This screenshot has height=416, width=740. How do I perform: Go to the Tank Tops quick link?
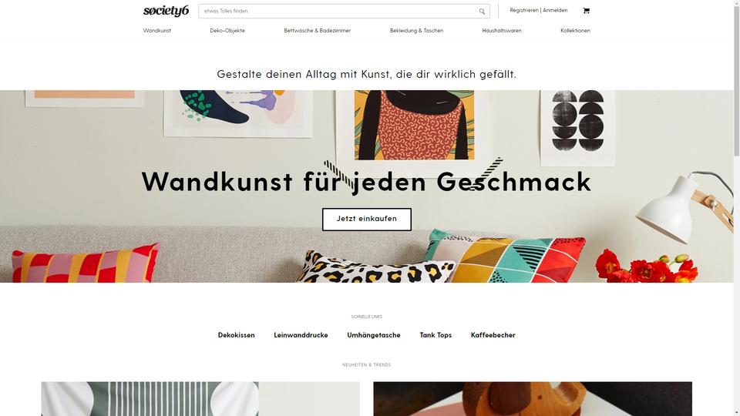[436, 335]
